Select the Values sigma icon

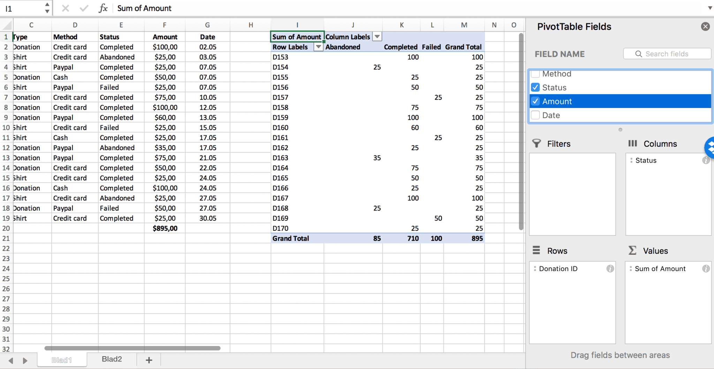coord(631,250)
